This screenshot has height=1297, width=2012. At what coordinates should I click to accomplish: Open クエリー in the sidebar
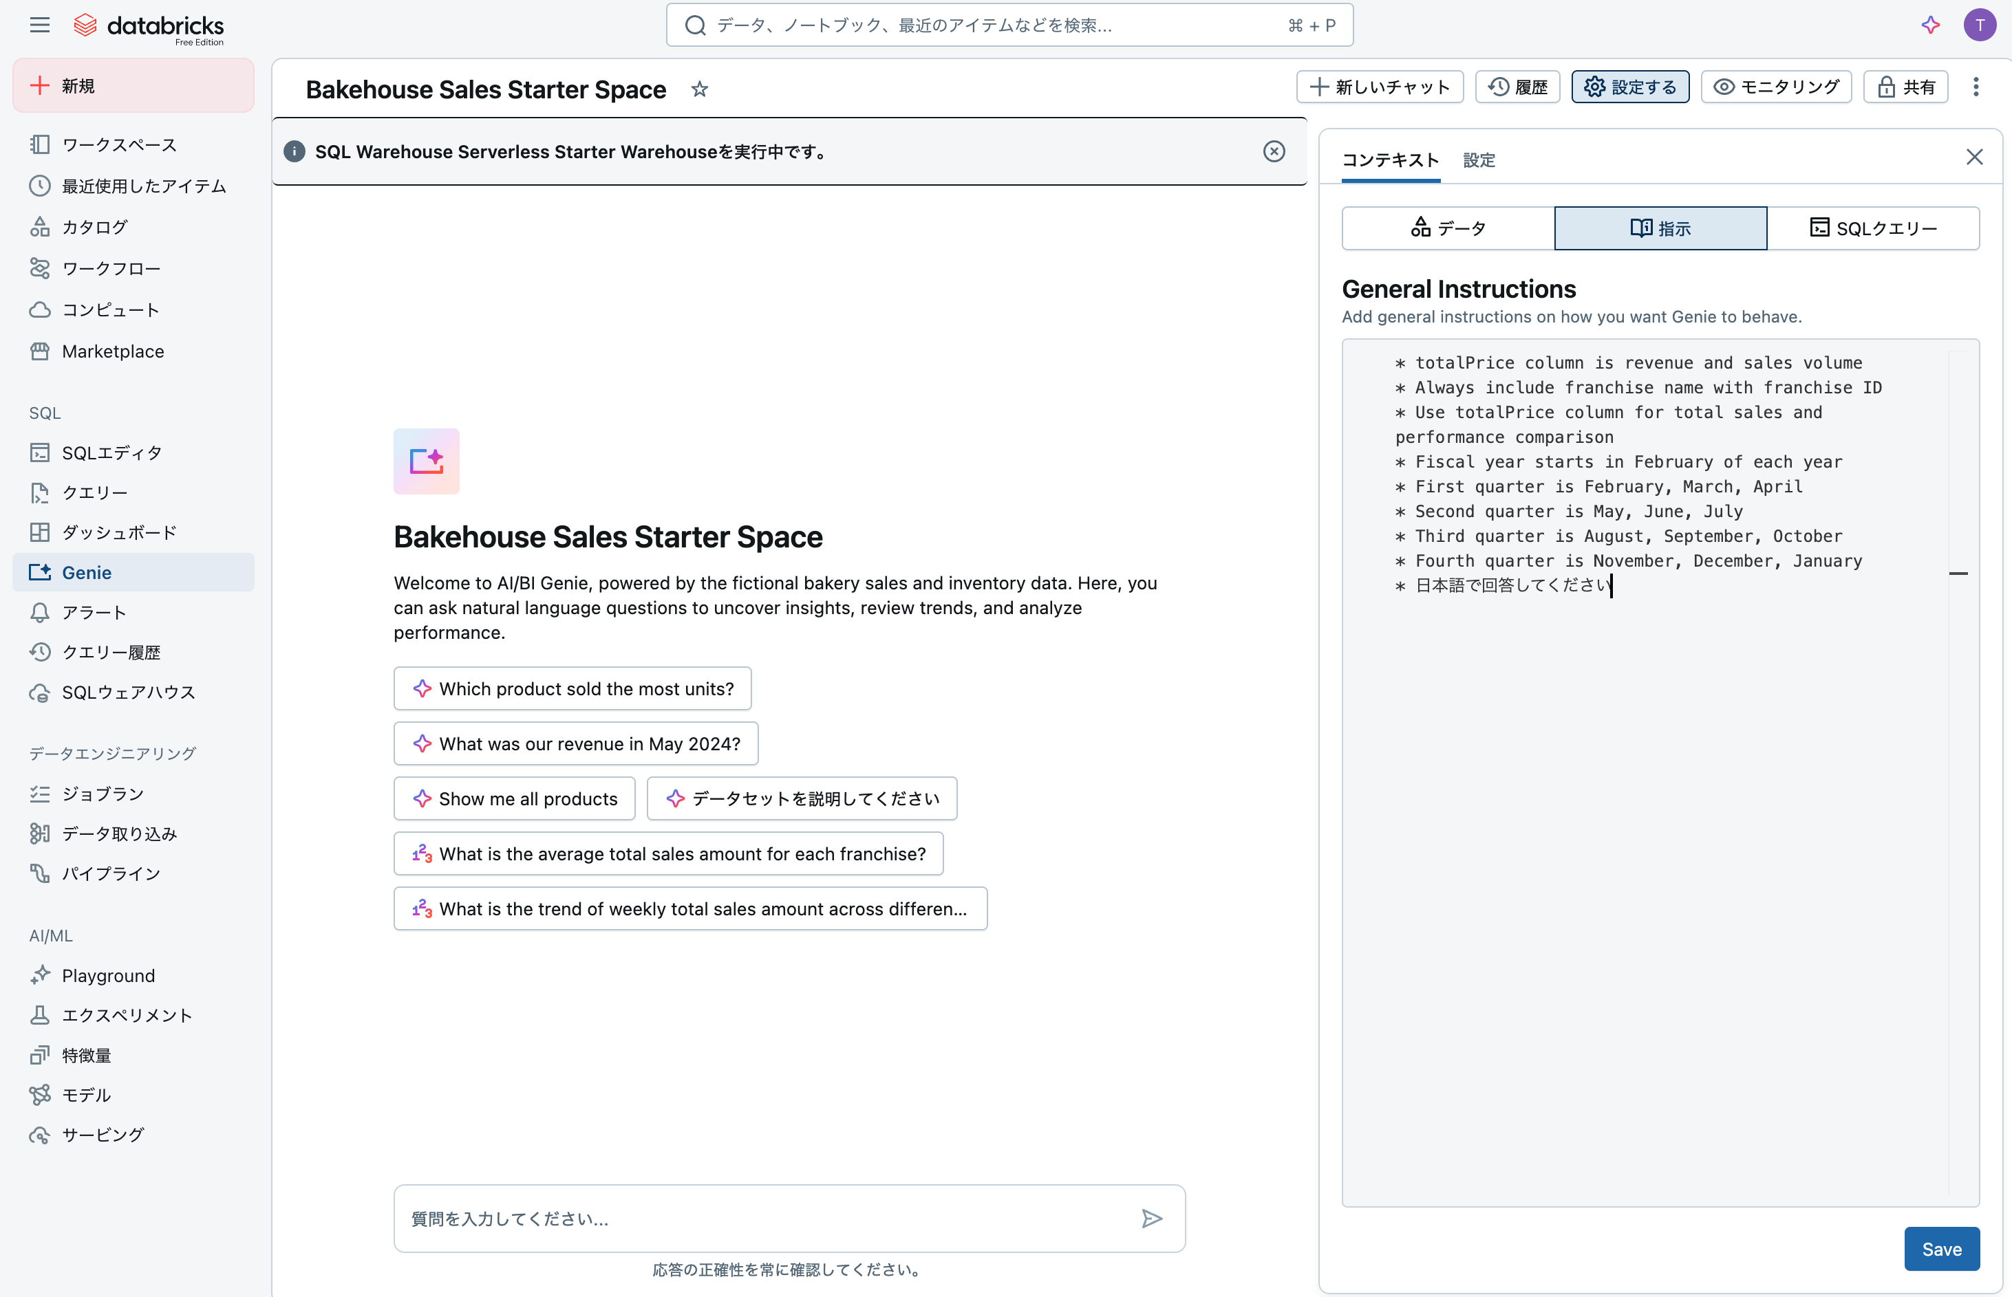point(133,492)
